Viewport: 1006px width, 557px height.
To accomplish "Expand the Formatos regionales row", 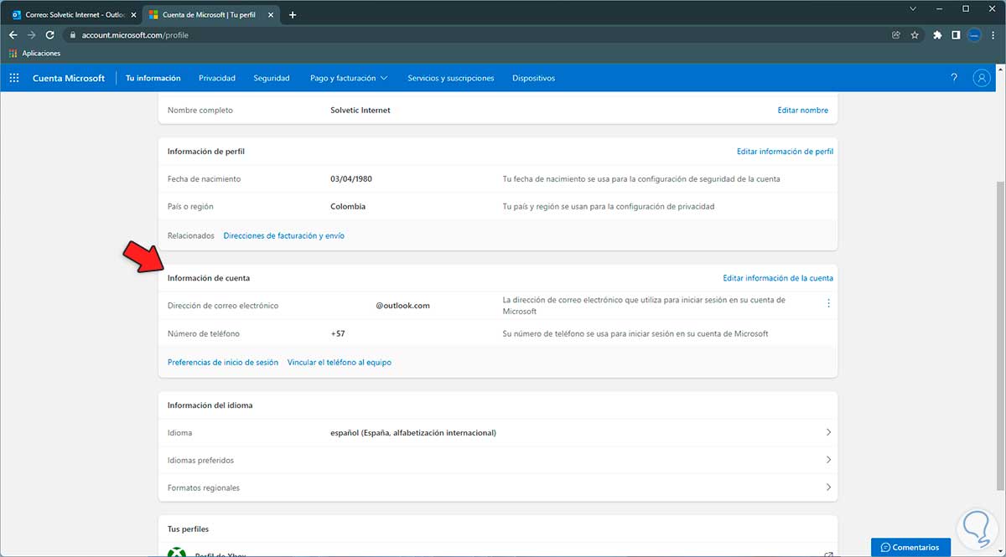I will [498, 487].
